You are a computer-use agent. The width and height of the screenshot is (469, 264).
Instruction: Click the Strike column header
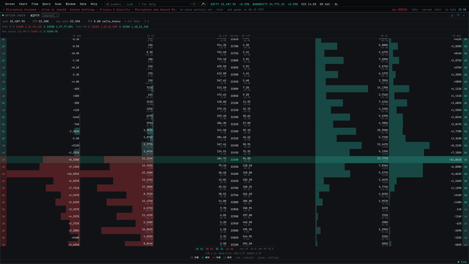click(234, 36)
